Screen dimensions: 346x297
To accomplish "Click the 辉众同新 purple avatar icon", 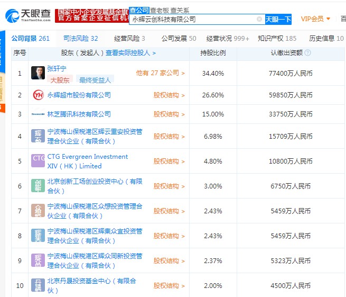I will pyautogui.click(x=38, y=260).
